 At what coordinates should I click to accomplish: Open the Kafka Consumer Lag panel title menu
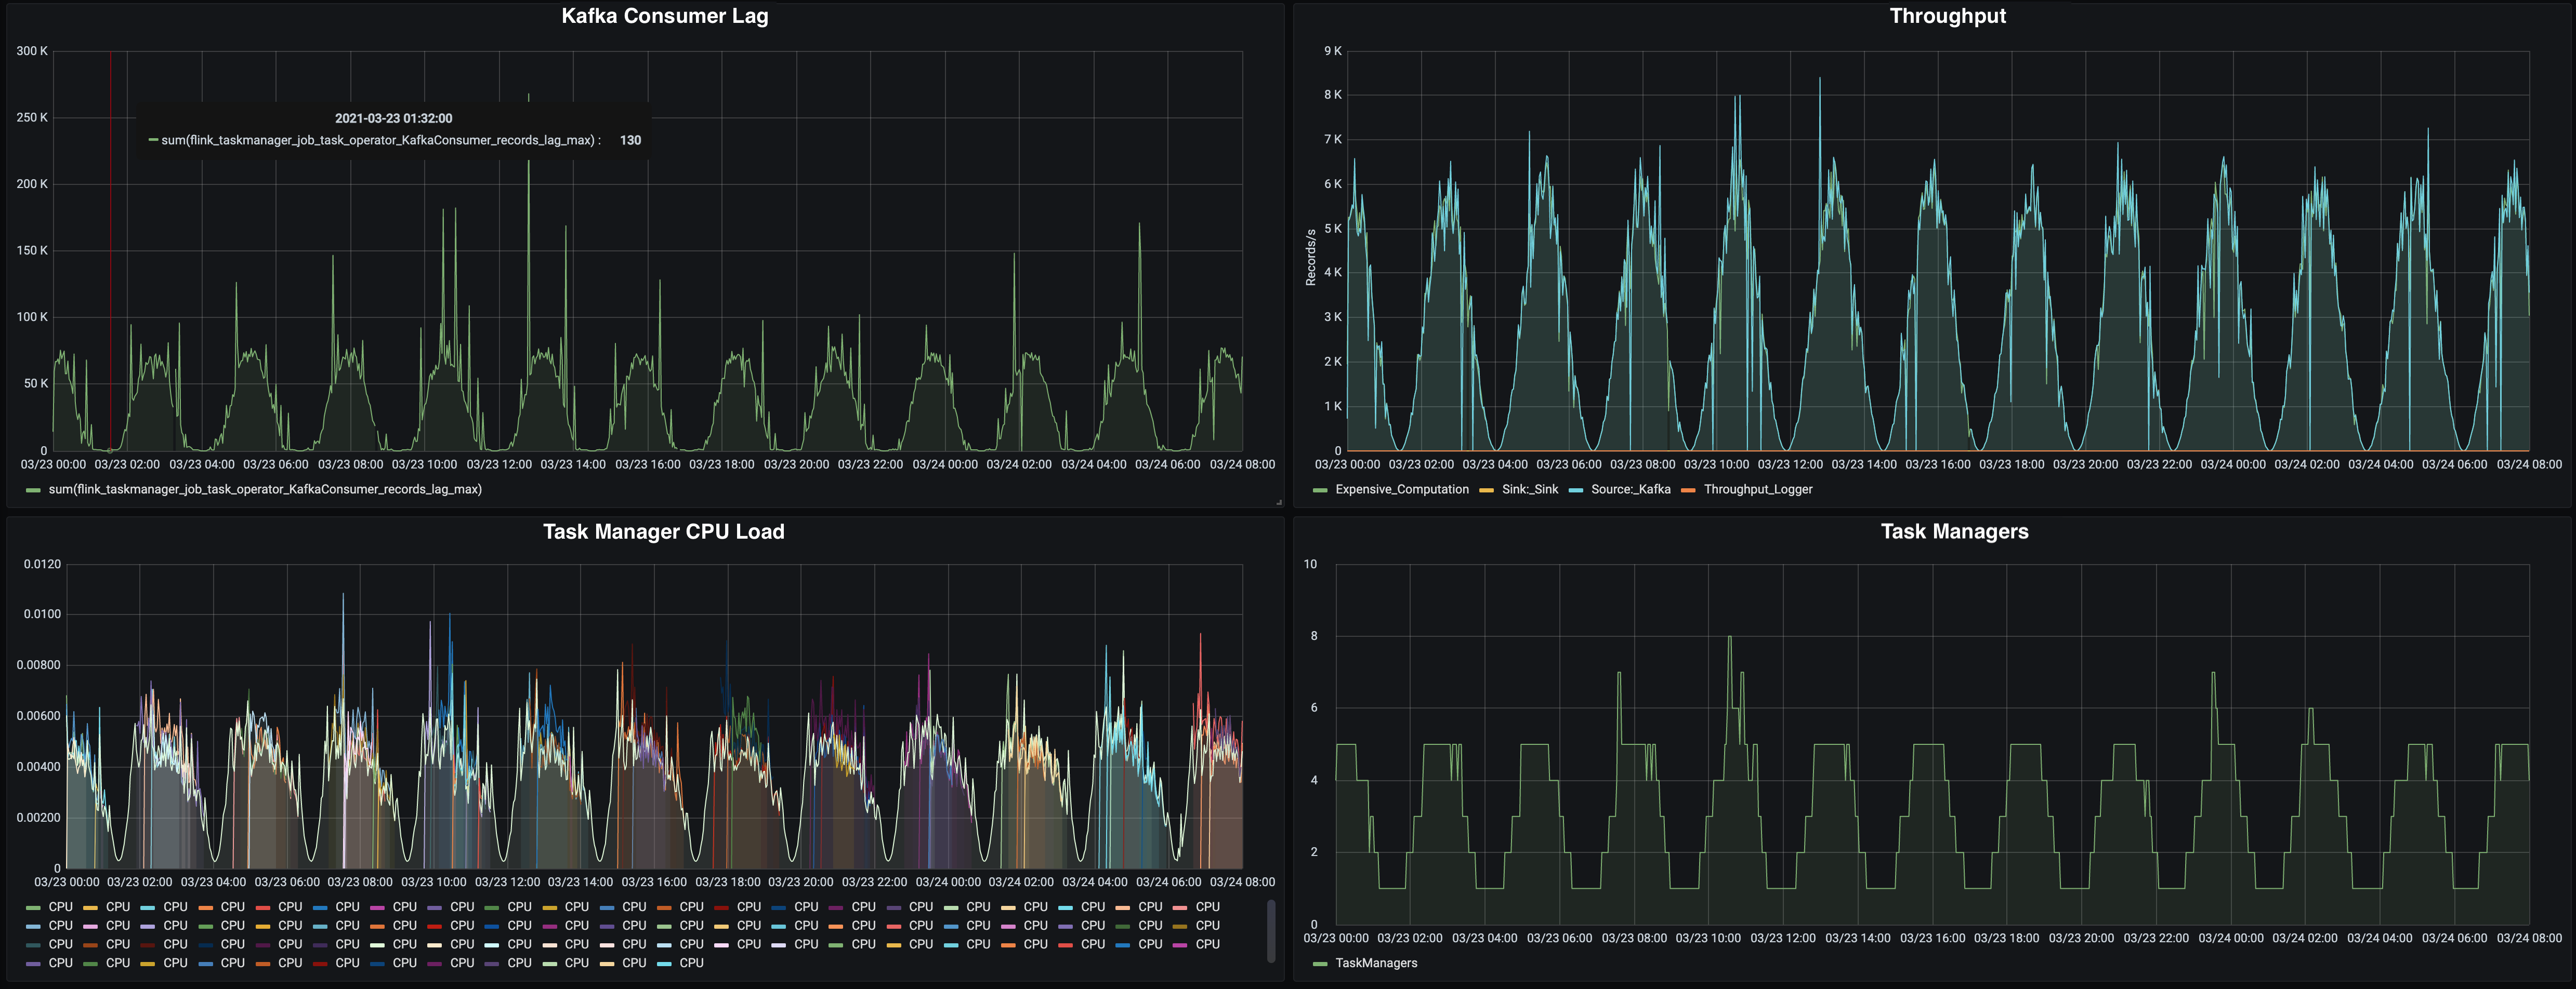pos(664,16)
